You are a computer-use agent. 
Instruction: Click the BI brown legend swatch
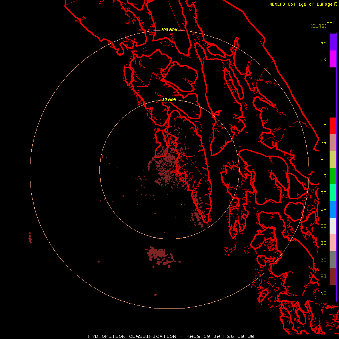coord(333,276)
